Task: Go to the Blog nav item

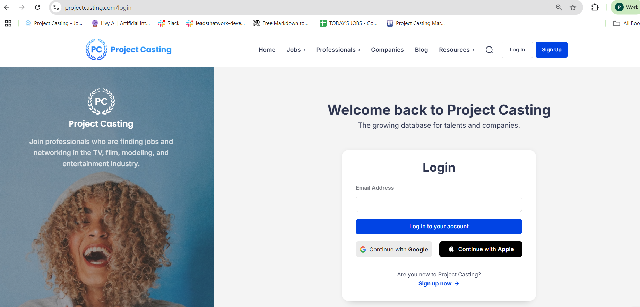Action: click(421, 50)
